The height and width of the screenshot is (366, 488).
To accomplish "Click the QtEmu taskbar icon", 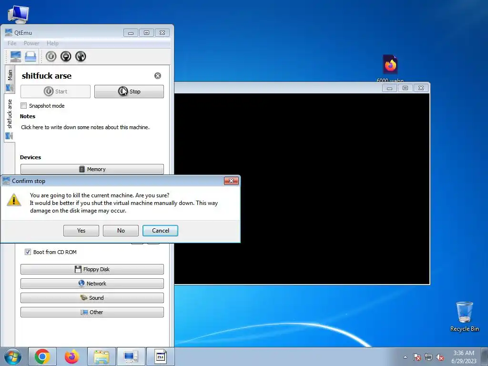I will coord(131,356).
